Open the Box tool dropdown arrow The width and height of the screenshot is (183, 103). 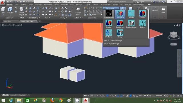click(3, 15)
